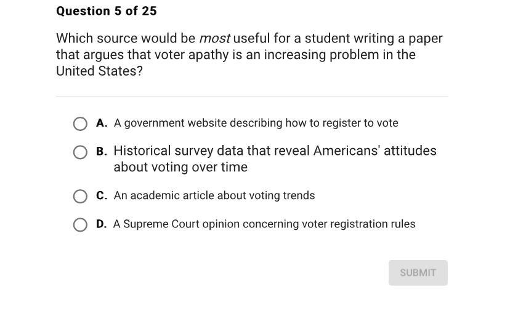The height and width of the screenshot is (322, 510).
Task: Click the 'Question 5 of 25' heading
Action: click(107, 11)
